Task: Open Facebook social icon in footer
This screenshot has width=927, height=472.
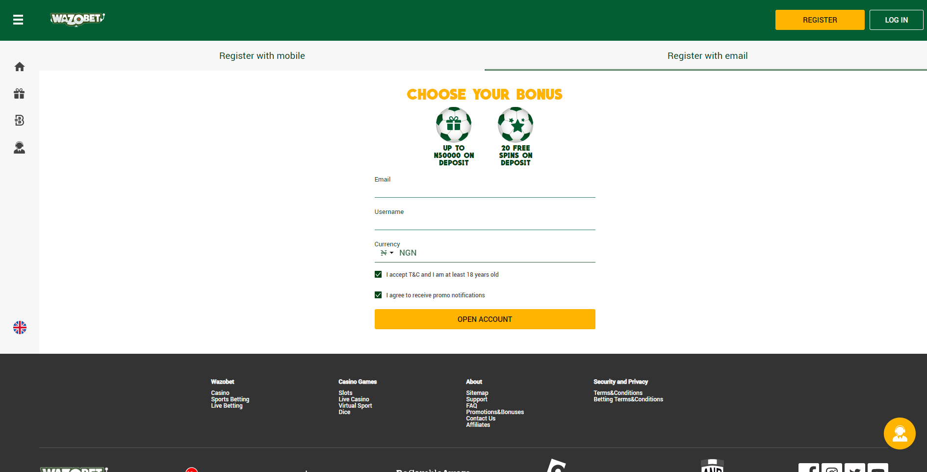Action: 809,468
